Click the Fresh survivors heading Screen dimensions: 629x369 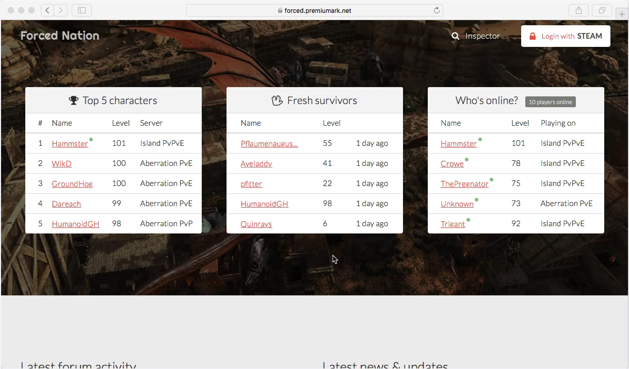coord(322,100)
